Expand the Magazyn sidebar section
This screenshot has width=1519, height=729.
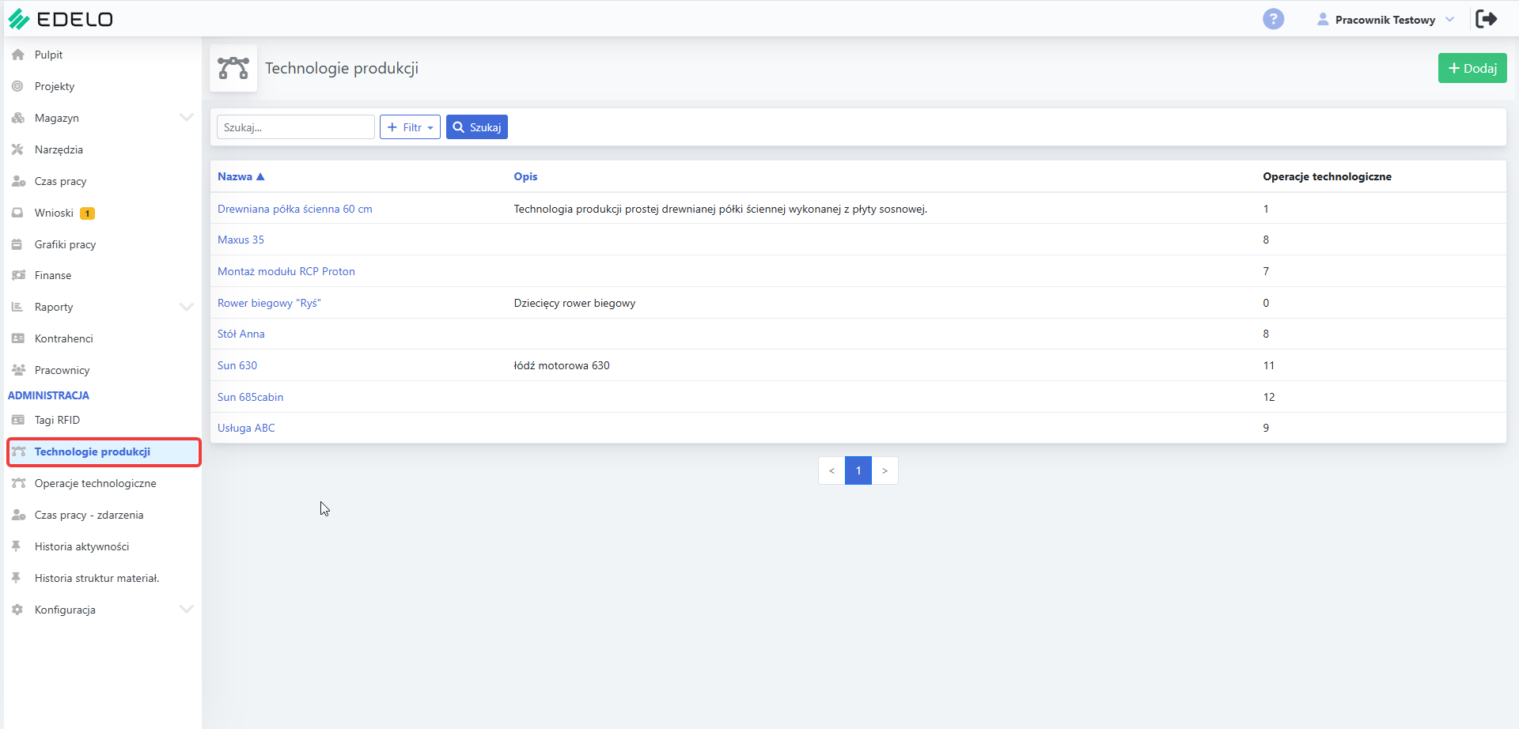click(x=186, y=118)
